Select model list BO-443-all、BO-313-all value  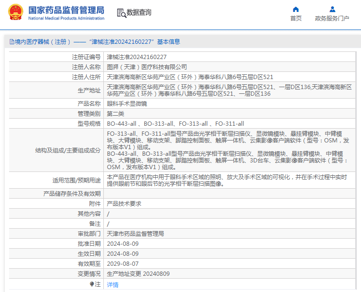click(175, 124)
